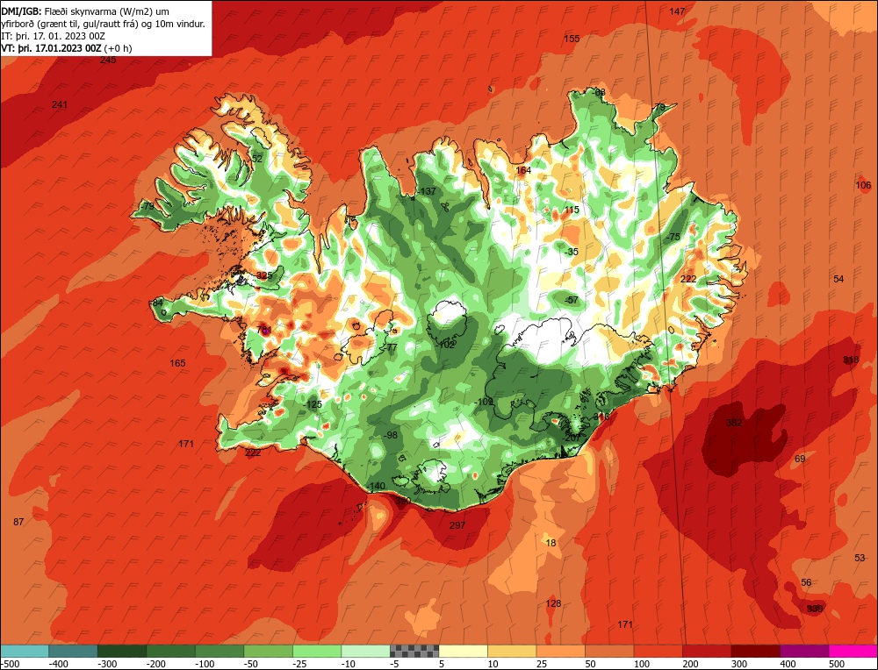Image resolution: width=878 pixels, height=670 pixels.
Task: Click the '-75' value on the map
Action: [673, 237]
